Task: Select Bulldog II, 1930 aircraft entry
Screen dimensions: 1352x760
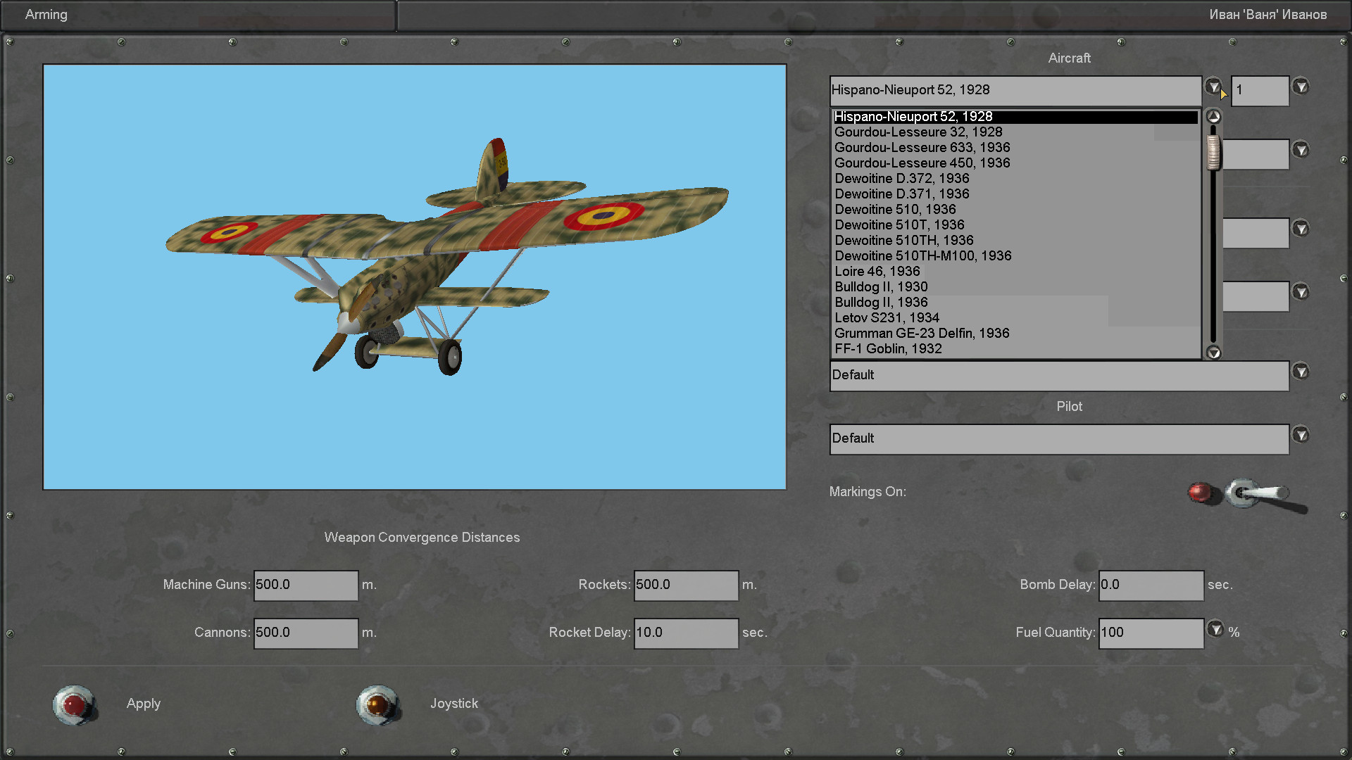Action: [881, 287]
